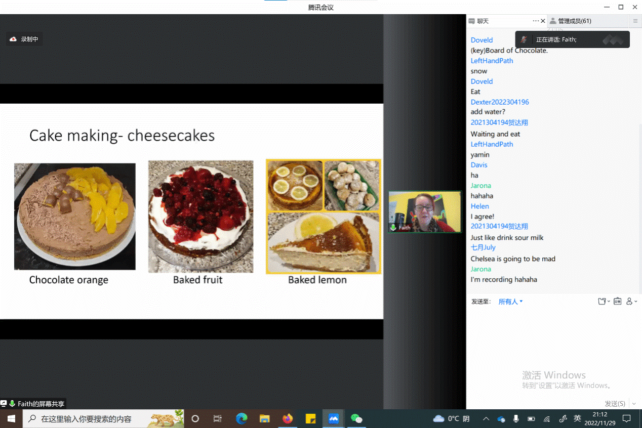This screenshot has height=428, width=642.
Task: Click the screenshot capture icon in chat
Action: (617, 302)
